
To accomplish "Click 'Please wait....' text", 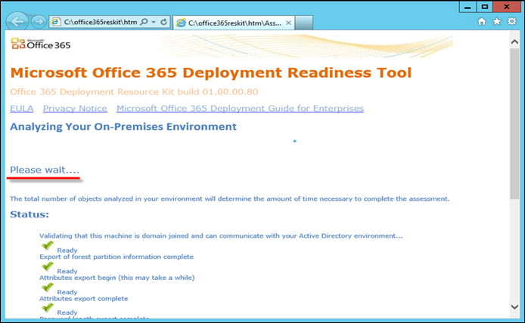I will 45,170.
